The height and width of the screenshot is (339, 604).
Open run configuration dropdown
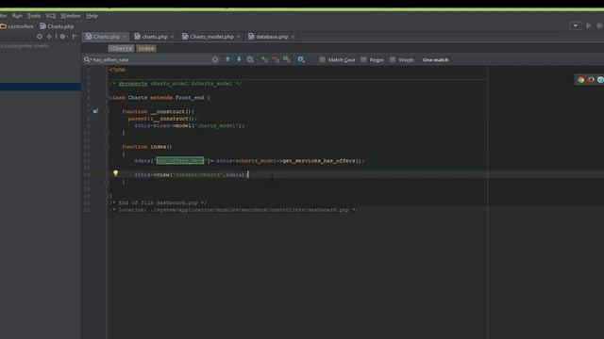pyautogui.click(x=576, y=25)
